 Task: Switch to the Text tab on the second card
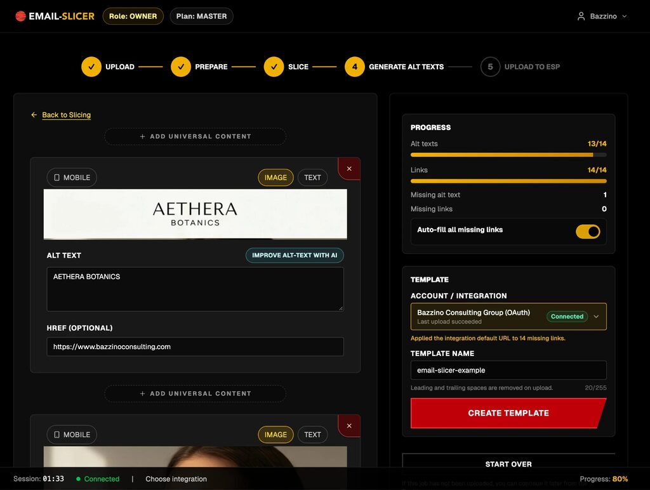tap(312, 434)
